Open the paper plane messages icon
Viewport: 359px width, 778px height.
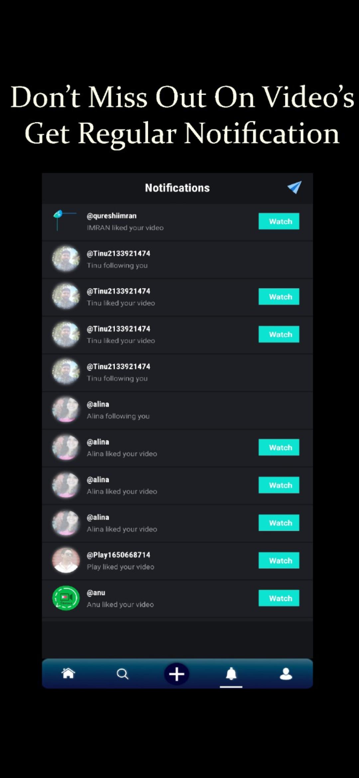pos(295,188)
